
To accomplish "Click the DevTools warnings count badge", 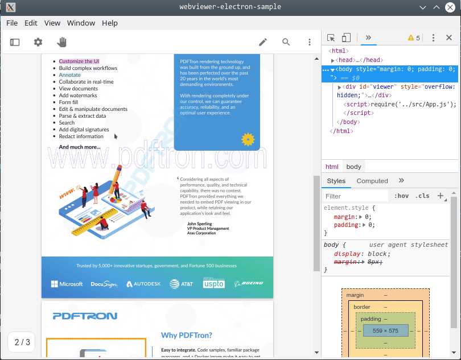I will click(x=414, y=38).
